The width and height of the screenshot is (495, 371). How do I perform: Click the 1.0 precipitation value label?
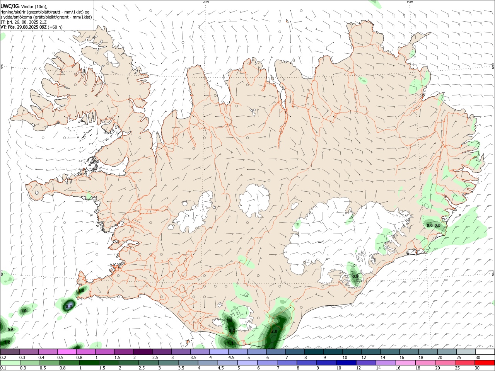tap(24, 311)
